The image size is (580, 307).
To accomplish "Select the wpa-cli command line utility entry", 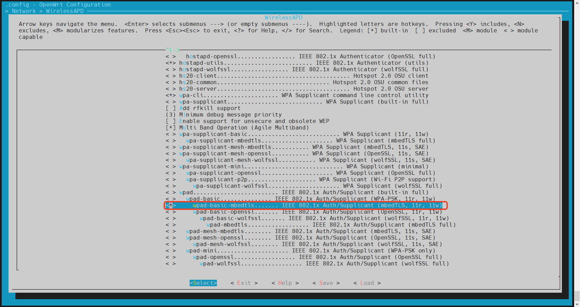I will 191,95.
